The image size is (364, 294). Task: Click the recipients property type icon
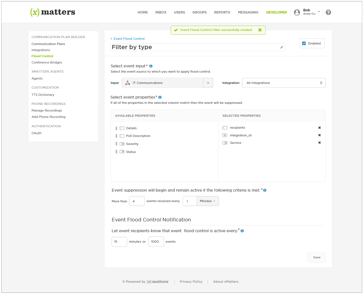point(225,128)
